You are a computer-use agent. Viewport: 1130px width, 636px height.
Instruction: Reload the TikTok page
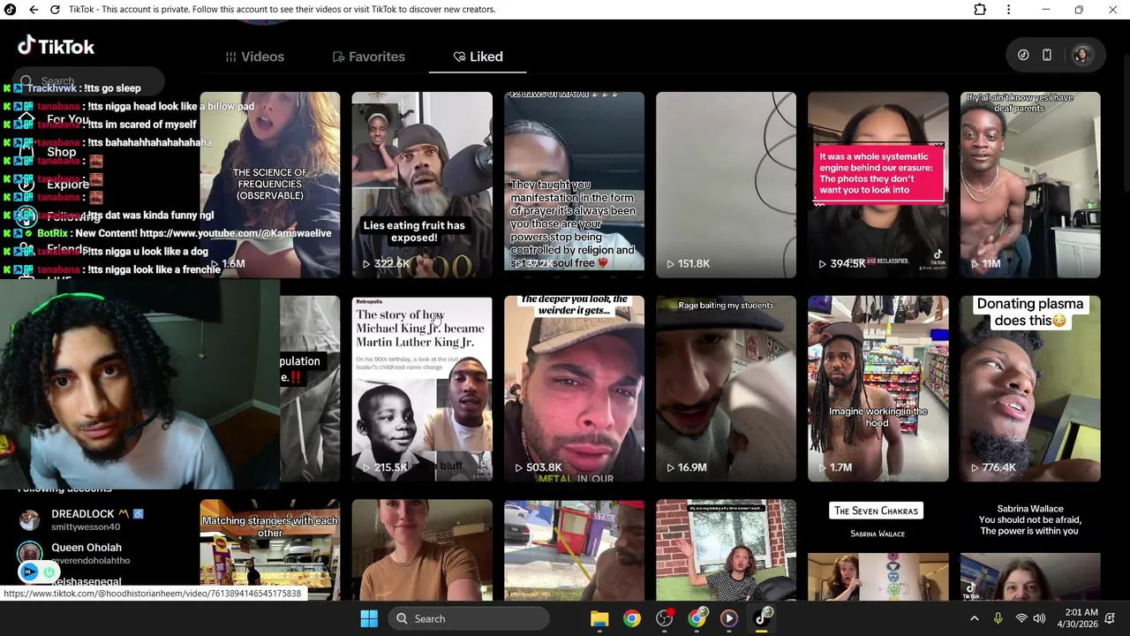pyautogui.click(x=55, y=9)
